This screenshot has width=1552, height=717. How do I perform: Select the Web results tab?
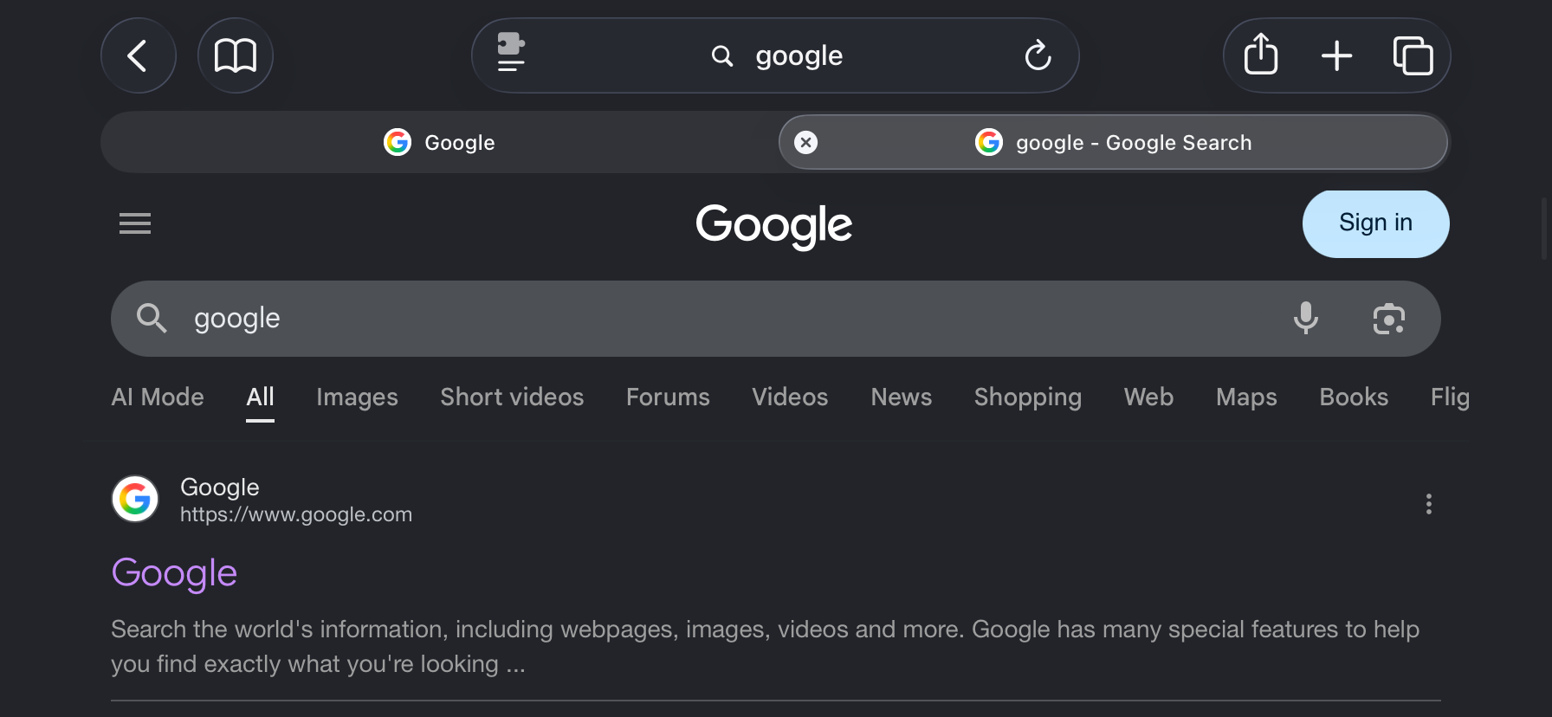(1148, 397)
